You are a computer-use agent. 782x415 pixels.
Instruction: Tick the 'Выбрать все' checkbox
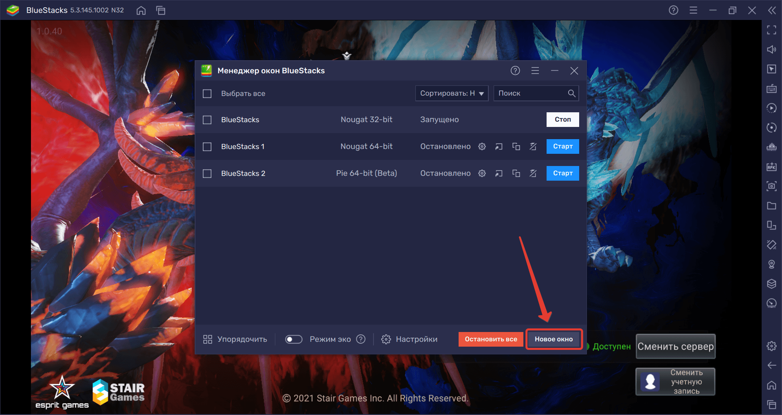[x=207, y=94]
